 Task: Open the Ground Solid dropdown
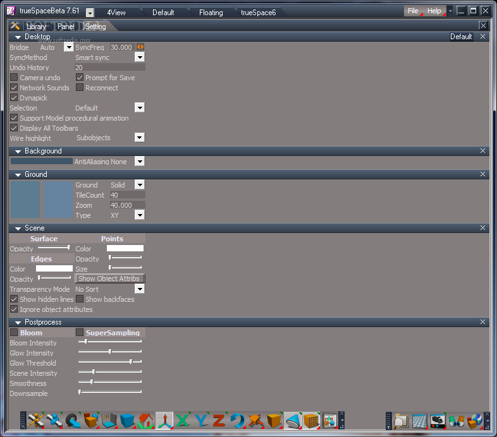tap(140, 184)
